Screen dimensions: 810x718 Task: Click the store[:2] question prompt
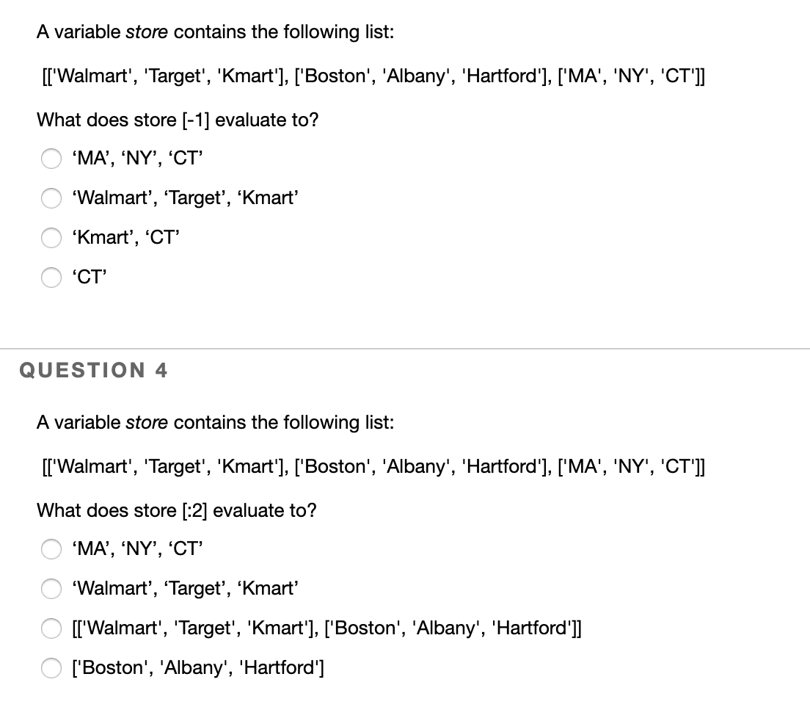coord(176,510)
